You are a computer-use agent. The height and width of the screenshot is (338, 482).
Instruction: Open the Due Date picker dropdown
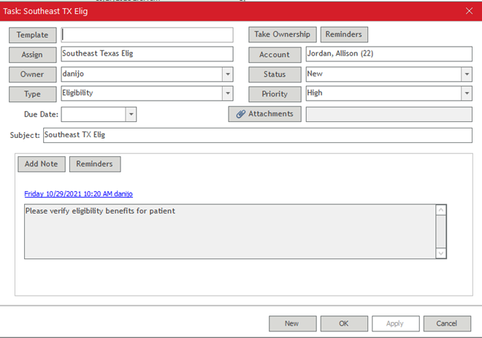pyautogui.click(x=131, y=115)
